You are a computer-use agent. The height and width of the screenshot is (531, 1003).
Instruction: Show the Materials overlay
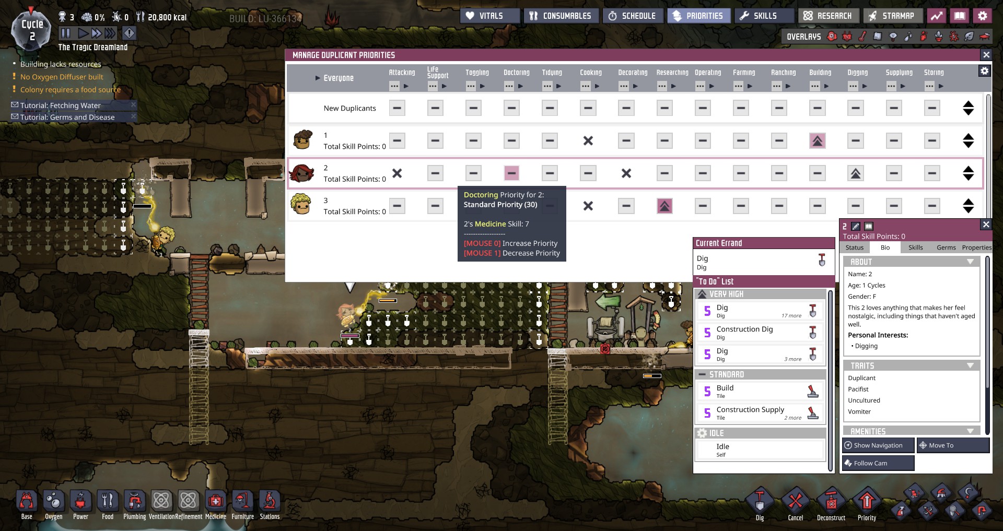[878, 37]
